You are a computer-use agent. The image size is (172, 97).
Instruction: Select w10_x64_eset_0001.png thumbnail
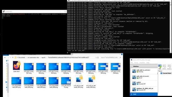(66, 81)
